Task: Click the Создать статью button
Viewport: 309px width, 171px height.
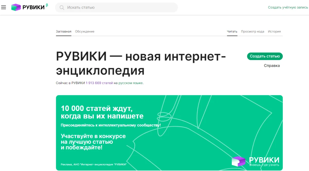Action: (x=265, y=56)
